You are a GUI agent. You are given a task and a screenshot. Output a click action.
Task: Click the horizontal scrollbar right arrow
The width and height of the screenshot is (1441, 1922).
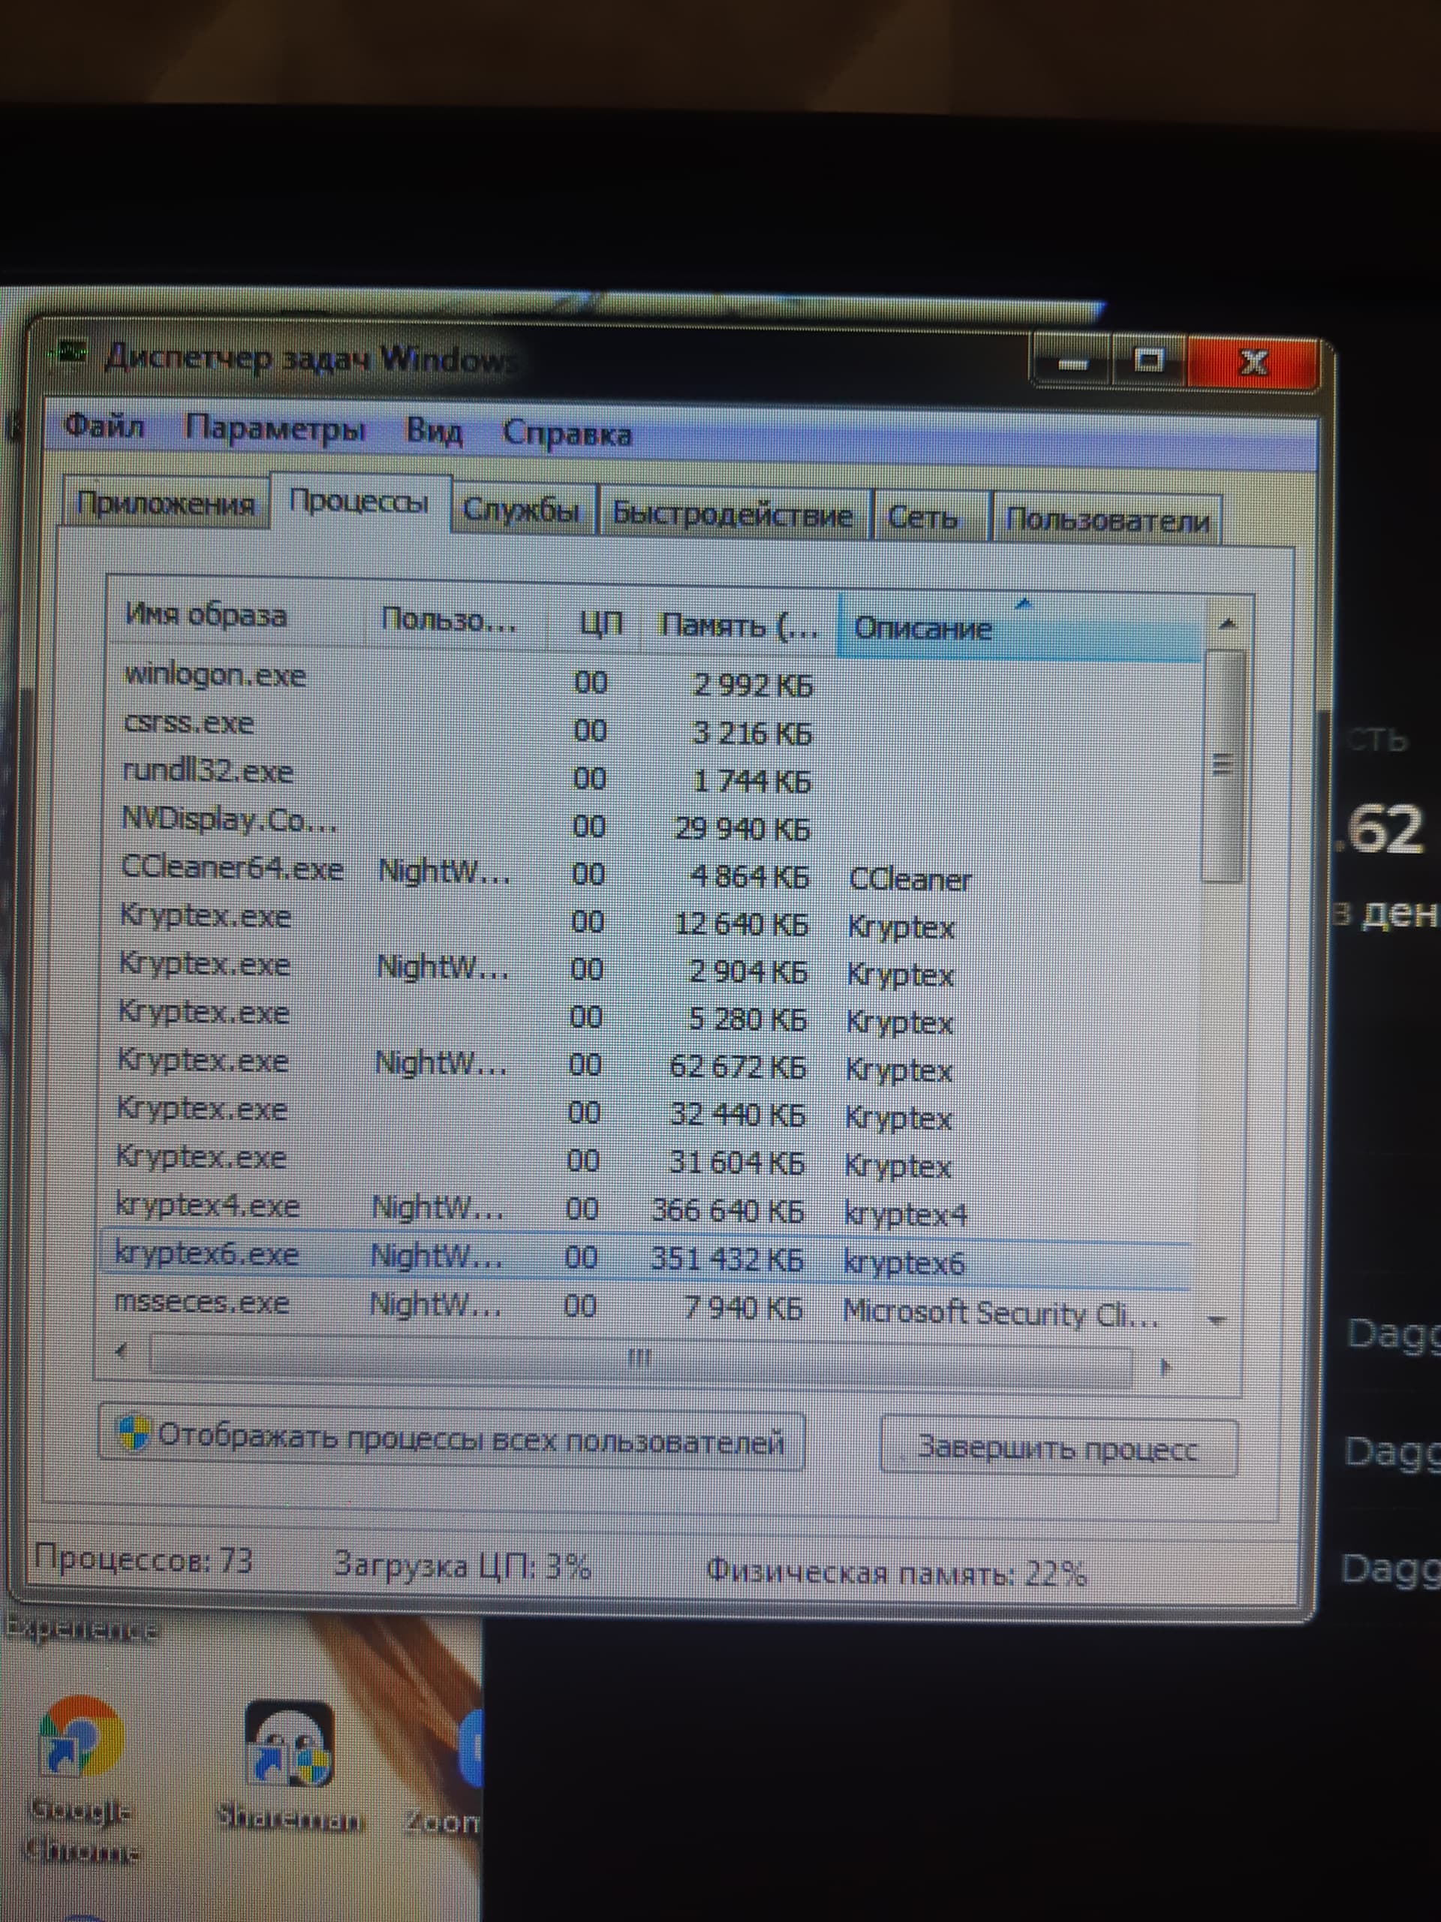[1165, 1366]
